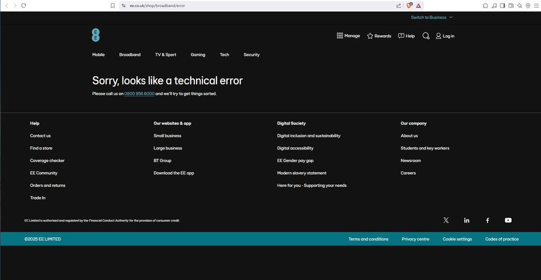Click the EE logo
The width and height of the screenshot is (541, 280).
click(95, 35)
